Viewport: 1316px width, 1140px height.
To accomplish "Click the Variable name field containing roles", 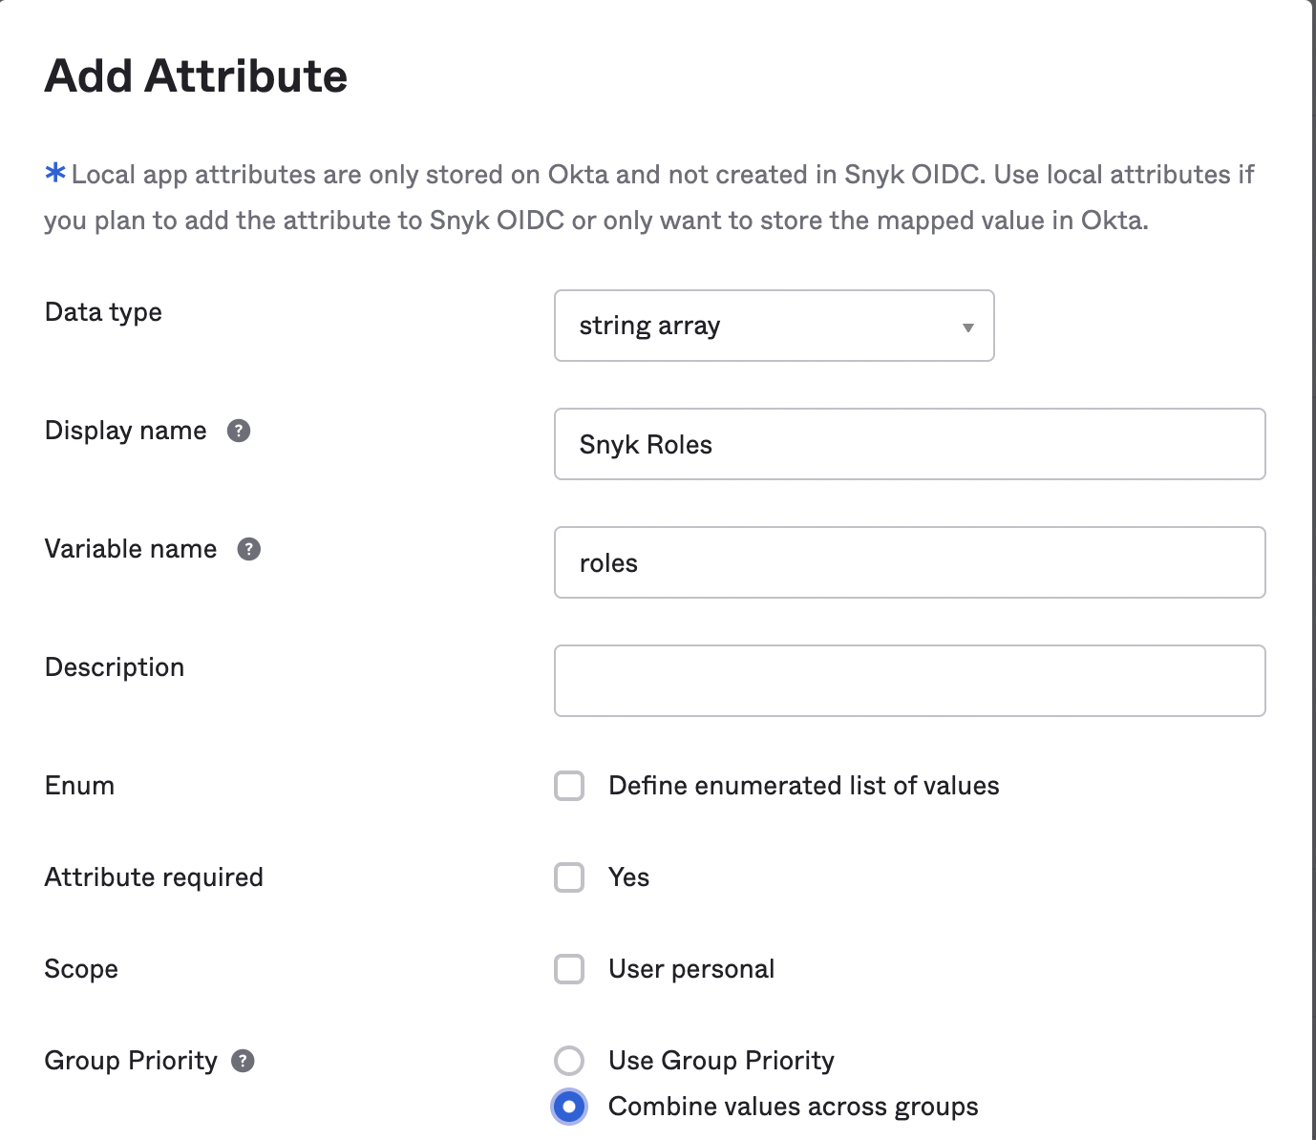I will coord(909,562).
